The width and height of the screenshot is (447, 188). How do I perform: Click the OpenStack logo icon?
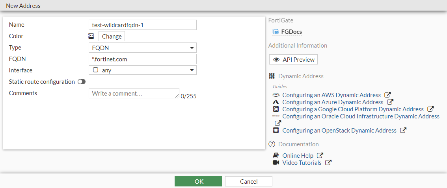276,131
